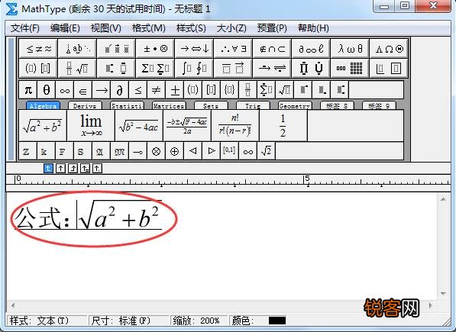Image resolution: width=456 pixels, height=332 pixels.
Task: Insert the partial derivative symbol
Action: coord(119,90)
